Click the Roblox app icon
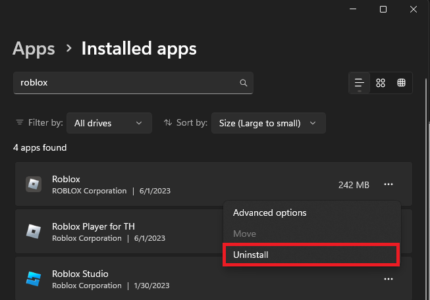 coord(34,185)
